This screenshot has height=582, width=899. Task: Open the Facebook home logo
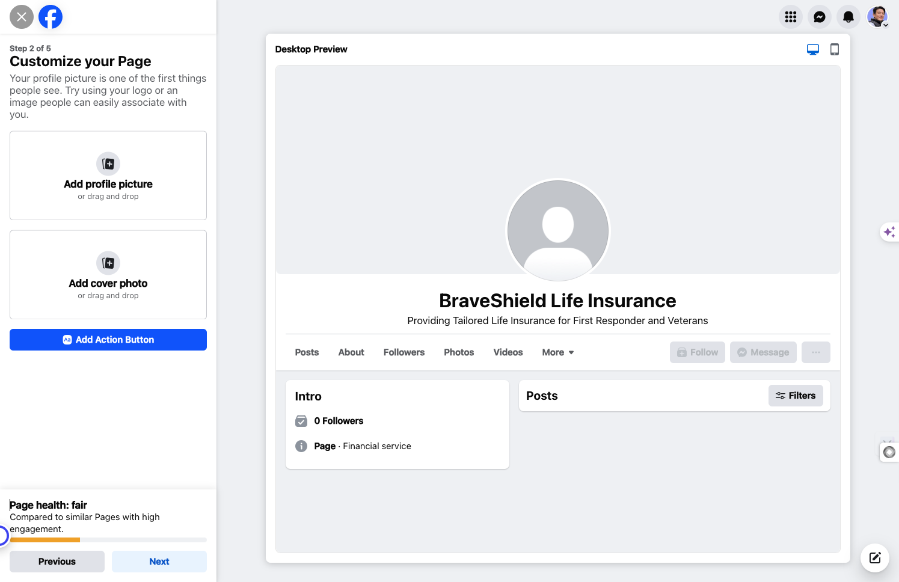tap(51, 17)
